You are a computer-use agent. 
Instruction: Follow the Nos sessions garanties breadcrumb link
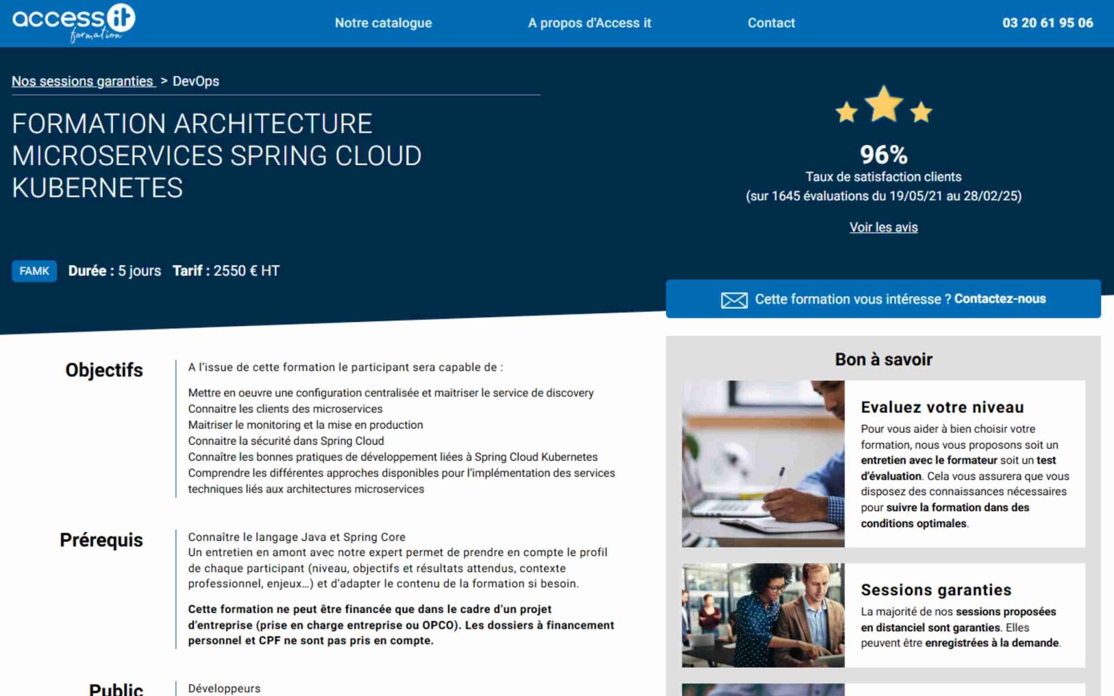click(x=83, y=81)
